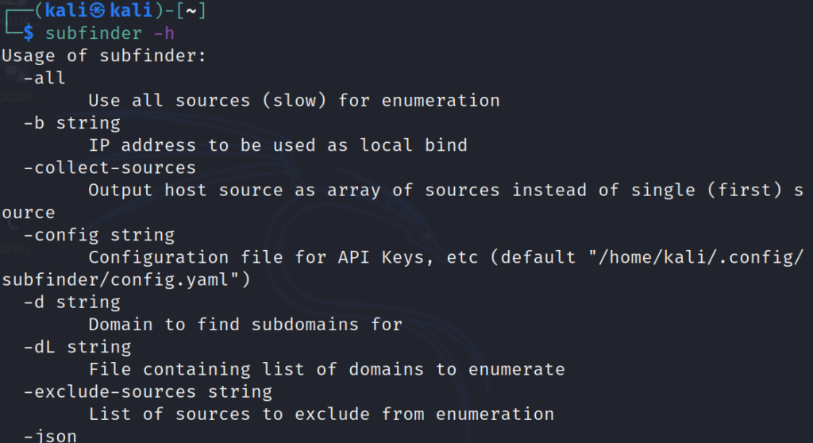Click the '-dL string' flag text
The width and height of the screenshot is (813, 443).
77,347
